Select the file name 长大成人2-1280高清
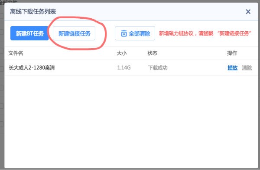The image size is (260, 170). click(x=32, y=68)
